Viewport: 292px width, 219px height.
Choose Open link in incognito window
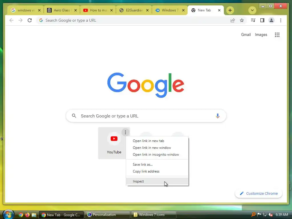coord(157,155)
